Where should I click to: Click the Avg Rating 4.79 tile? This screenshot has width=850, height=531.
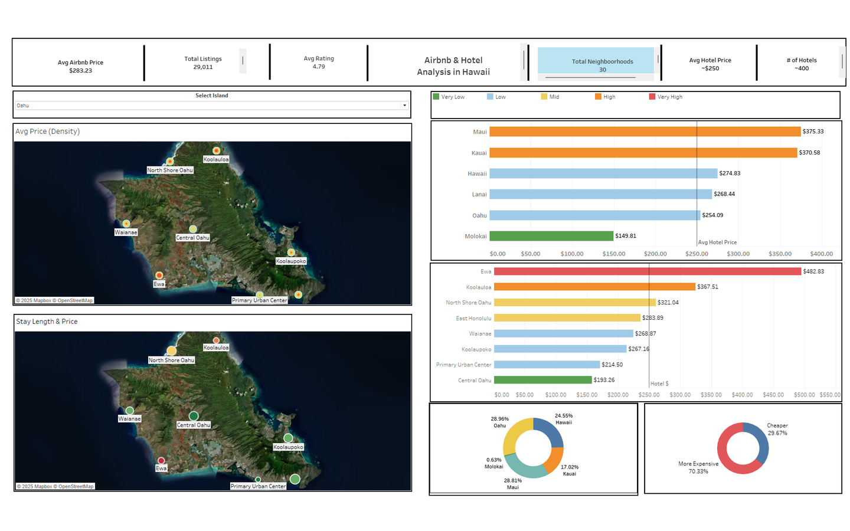click(x=319, y=63)
